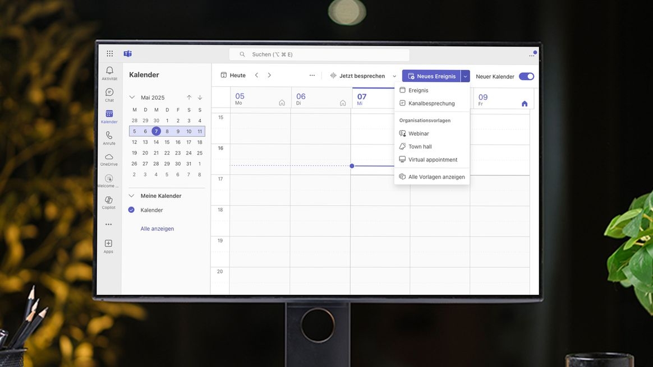
Task: Collapse the Meine Kalender section
Action: (x=132, y=196)
